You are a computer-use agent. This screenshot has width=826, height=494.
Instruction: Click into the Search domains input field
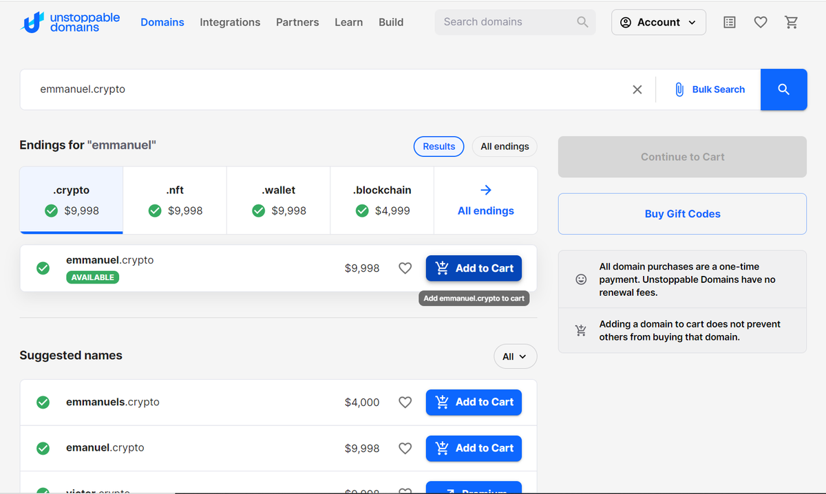point(506,22)
